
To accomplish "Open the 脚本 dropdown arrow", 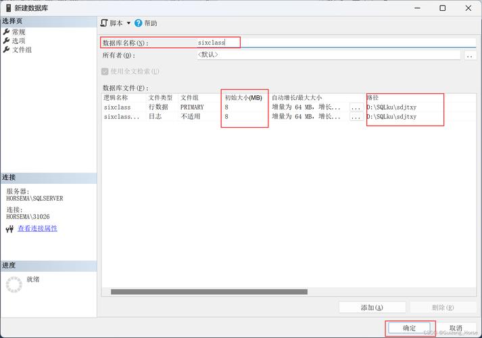I will (128, 23).
